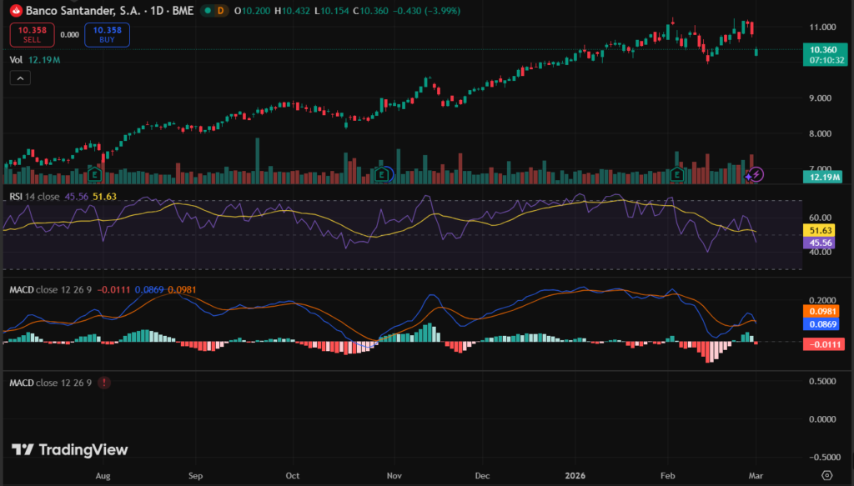Click the Vol 12.19M volume legend
This screenshot has height=486, width=854.
pyautogui.click(x=35, y=60)
